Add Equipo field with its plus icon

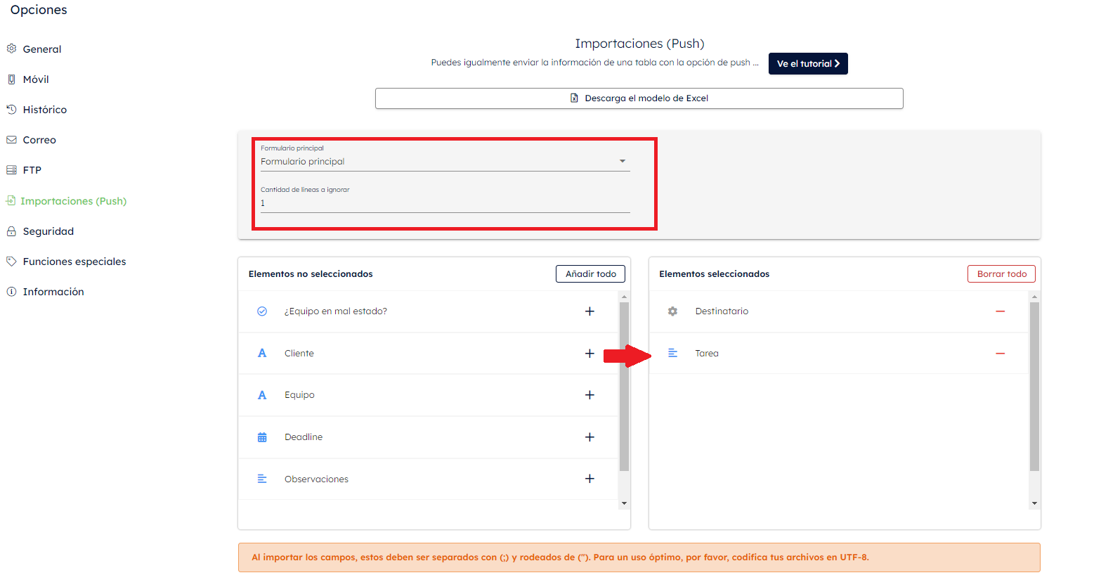pos(589,395)
